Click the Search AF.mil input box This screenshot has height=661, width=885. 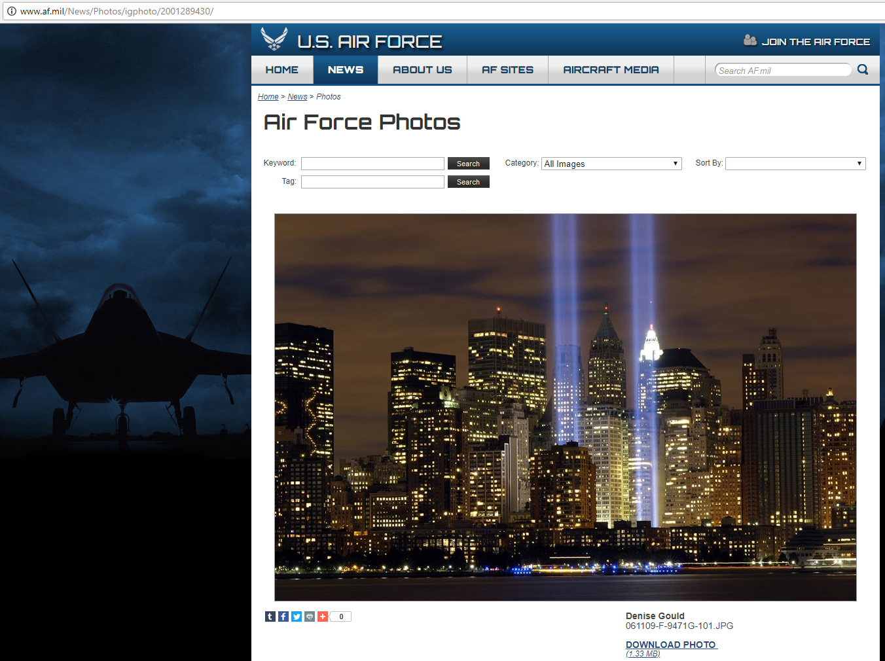pyautogui.click(x=783, y=70)
